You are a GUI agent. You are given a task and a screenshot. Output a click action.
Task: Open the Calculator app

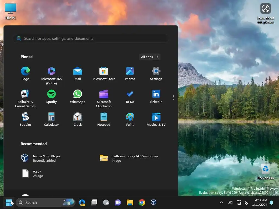(x=51, y=119)
